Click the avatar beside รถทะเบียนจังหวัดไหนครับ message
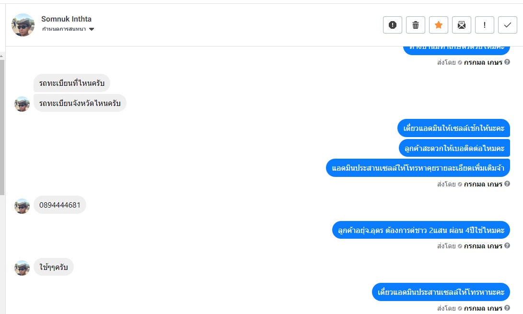This screenshot has width=523, height=314. pos(22,104)
